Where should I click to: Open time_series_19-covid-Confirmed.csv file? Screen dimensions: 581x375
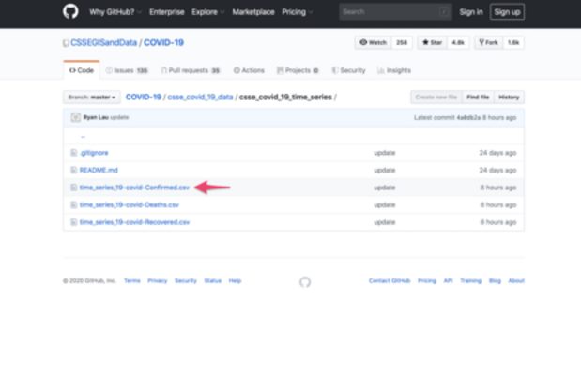[x=135, y=187]
